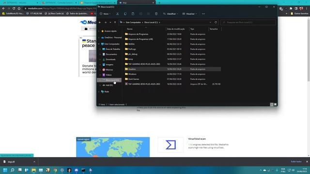Select the temp folder
This screenshot has width=310, height=174.
[130, 59]
